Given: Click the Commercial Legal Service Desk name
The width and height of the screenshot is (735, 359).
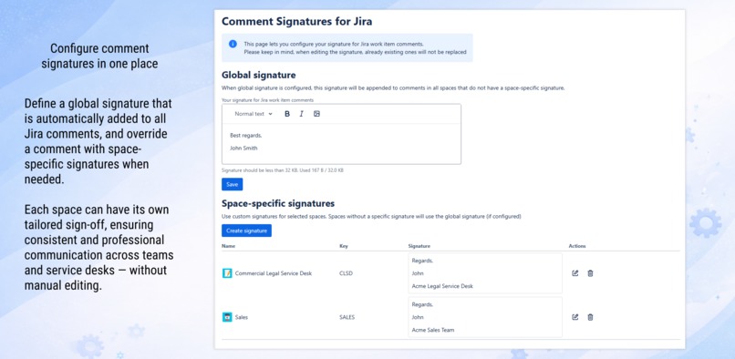Looking at the screenshot, I should click(274, 273).
